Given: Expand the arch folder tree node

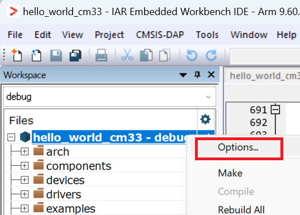Looking at the screenshot, I should [x=25, y=151].
